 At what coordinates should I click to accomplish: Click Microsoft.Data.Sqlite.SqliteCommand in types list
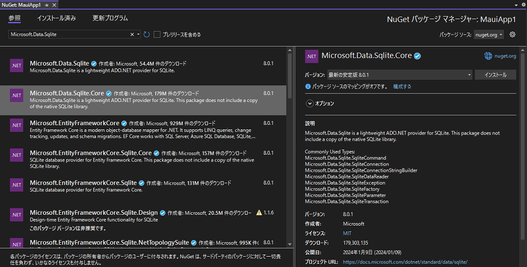pos(345,158)
